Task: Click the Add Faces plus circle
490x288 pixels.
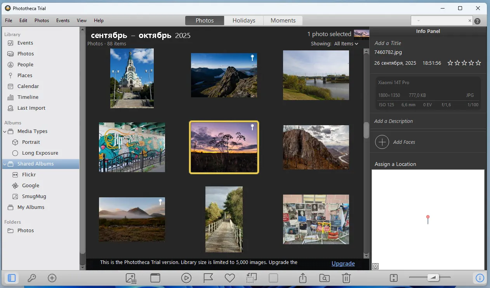Action: [x=382, y=142]
